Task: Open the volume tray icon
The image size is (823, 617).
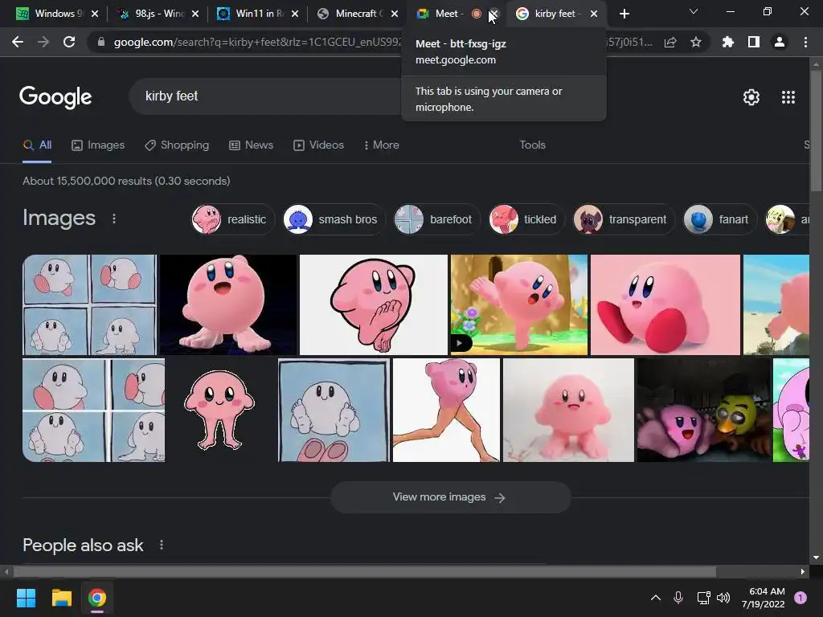Action: (723, 598)
